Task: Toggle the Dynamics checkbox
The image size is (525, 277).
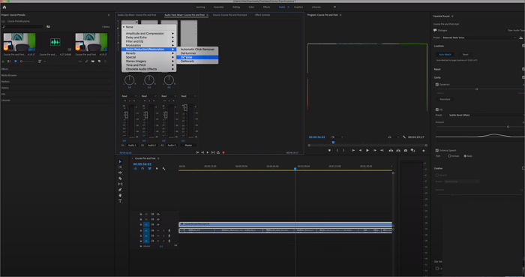Action: (x=437, y=84)
